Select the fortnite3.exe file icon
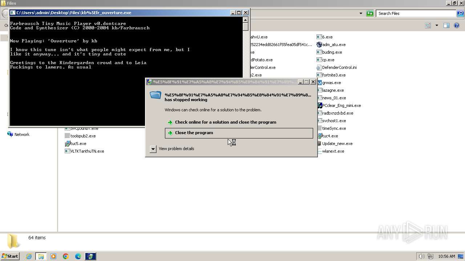The image size is (465, 261). click(x=319, y=75)
